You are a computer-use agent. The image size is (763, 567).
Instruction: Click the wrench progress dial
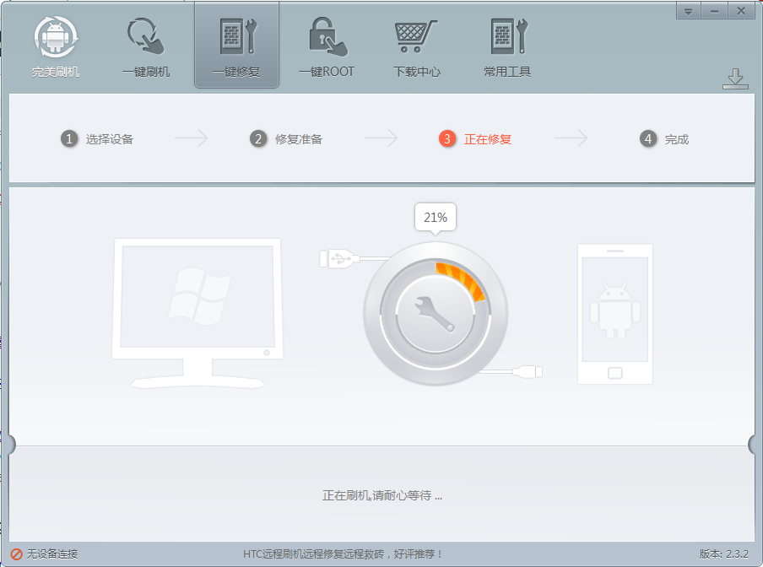pos(435,314)
